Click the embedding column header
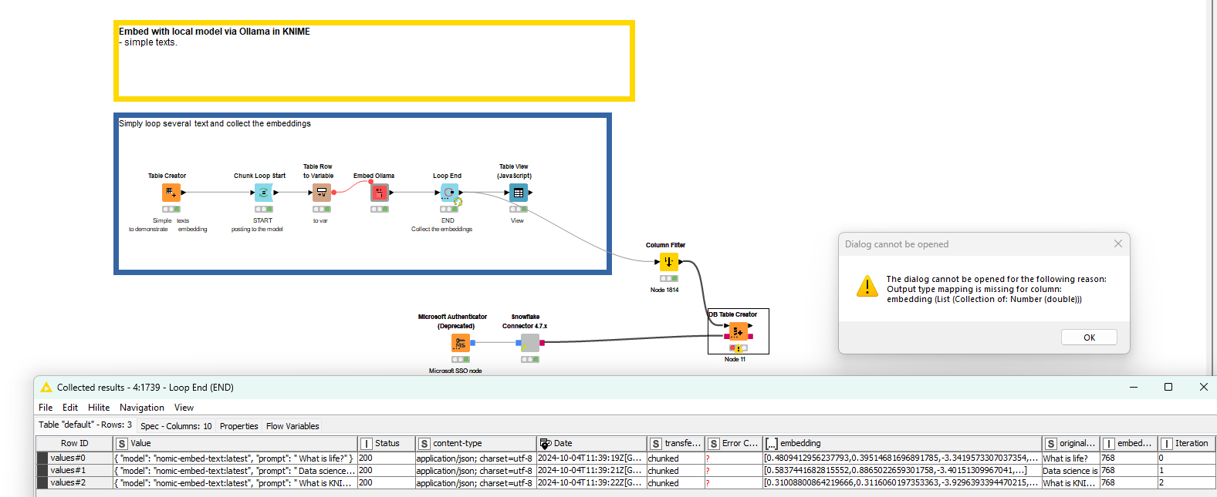Image resolution: width=1217 pixels, height=497 pixels. (800, 444)
